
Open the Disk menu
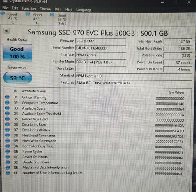(x=58, y=9)
